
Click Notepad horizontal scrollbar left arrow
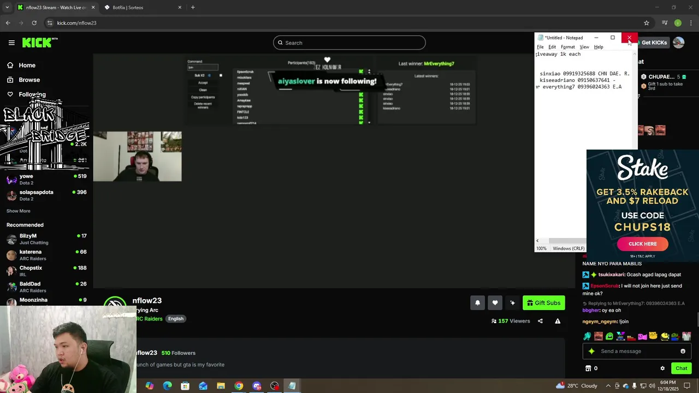(x=537, y=241)
